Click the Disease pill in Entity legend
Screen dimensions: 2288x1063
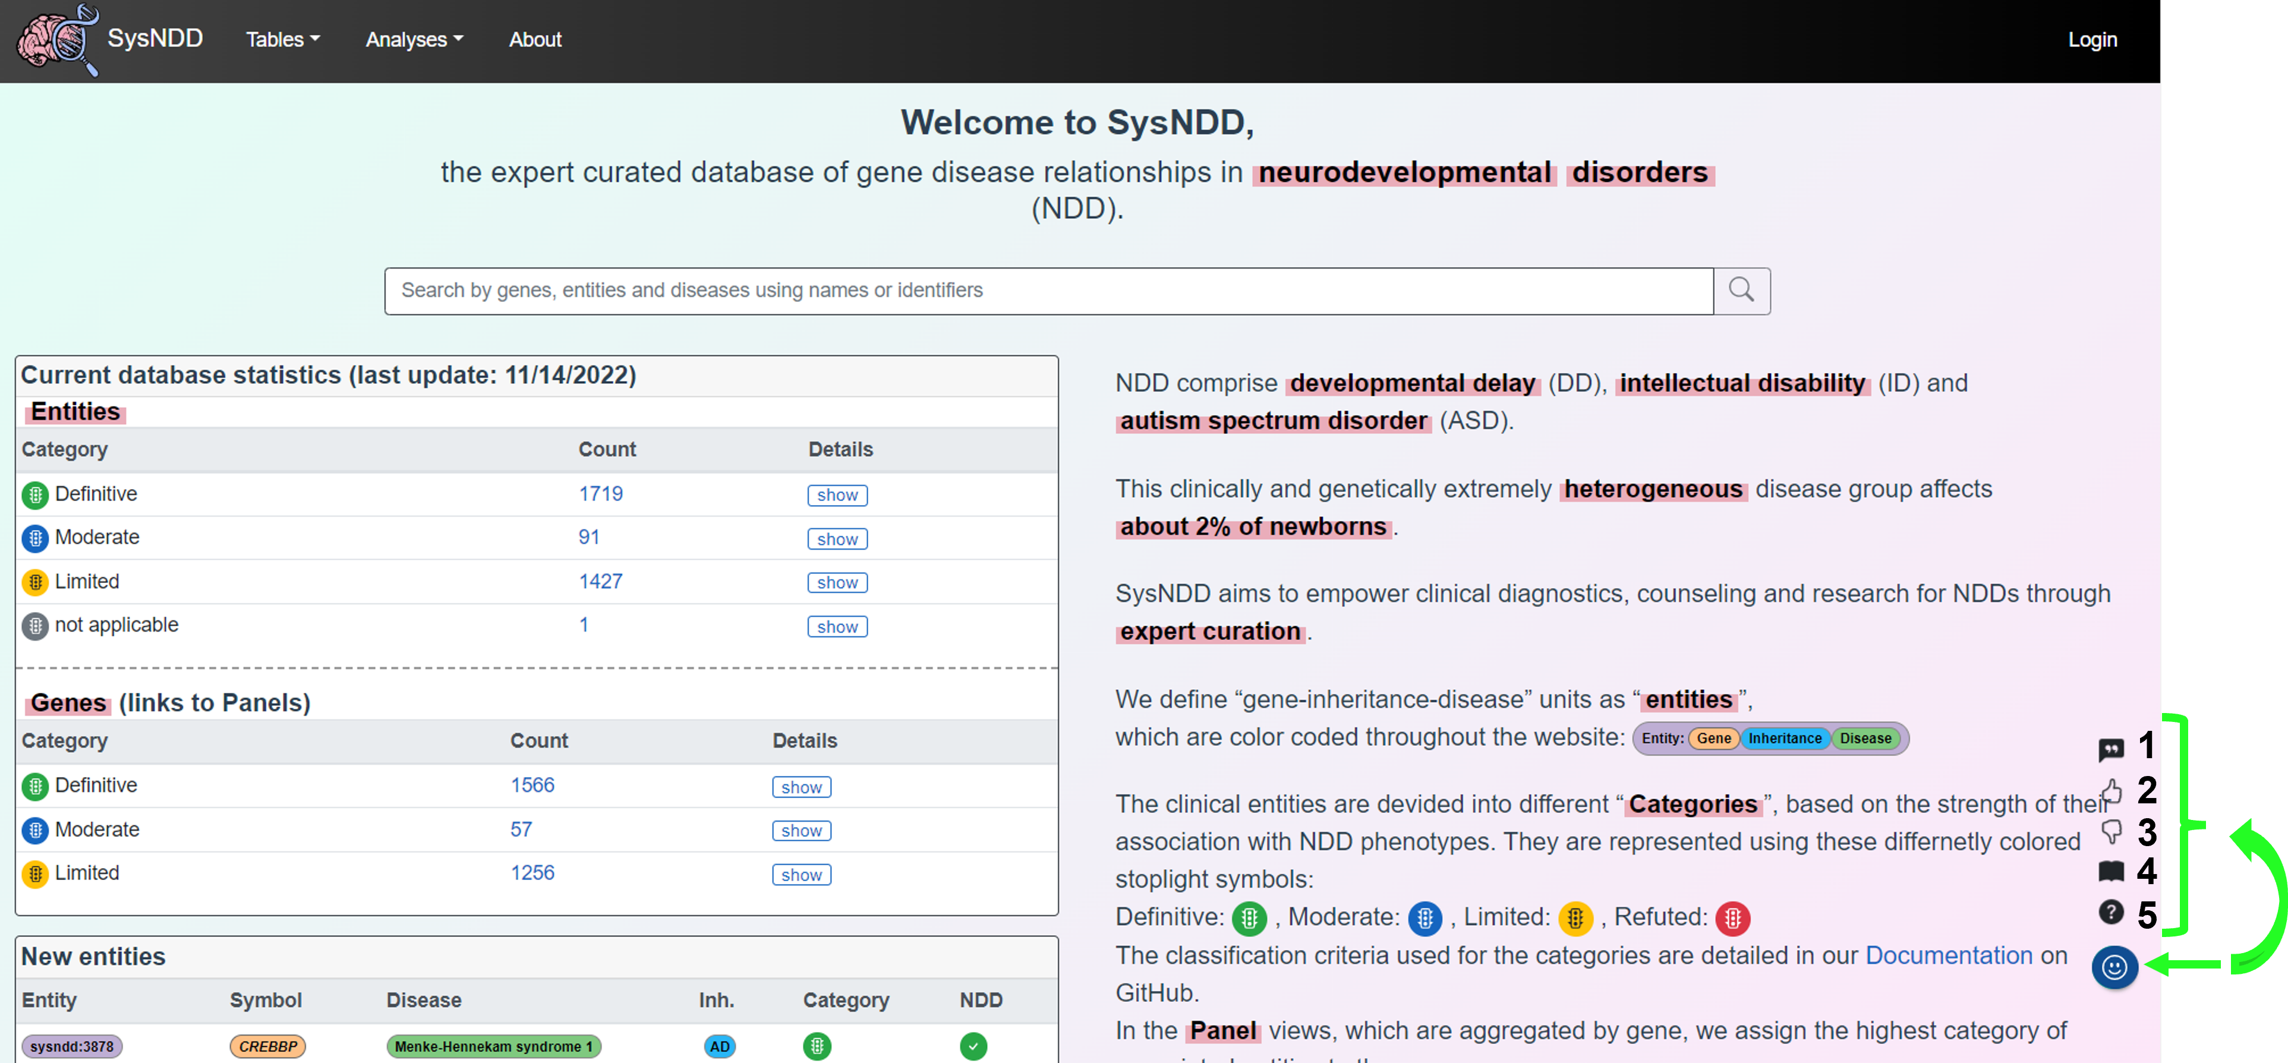coord(1865,738)
